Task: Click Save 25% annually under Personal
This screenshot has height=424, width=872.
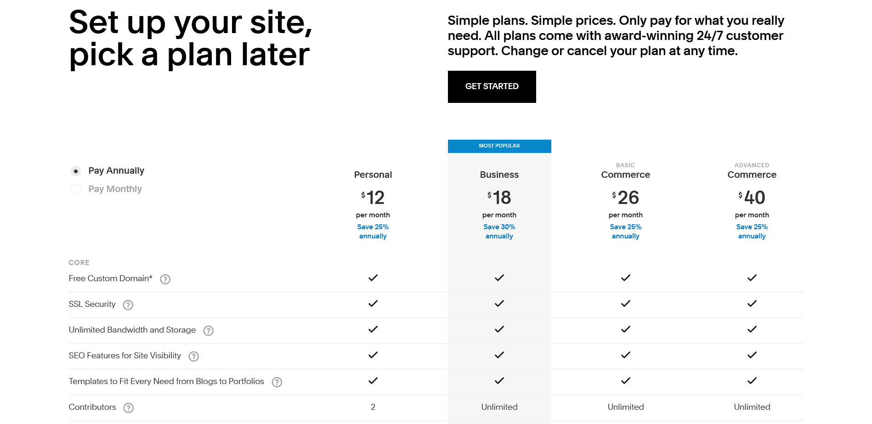Action: pos(373,232)
